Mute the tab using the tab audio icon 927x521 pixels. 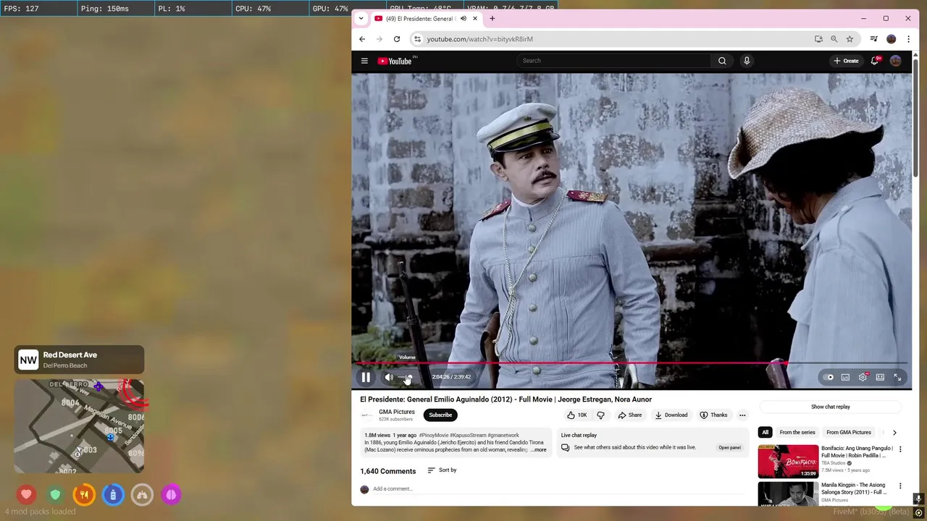[463, 19]
